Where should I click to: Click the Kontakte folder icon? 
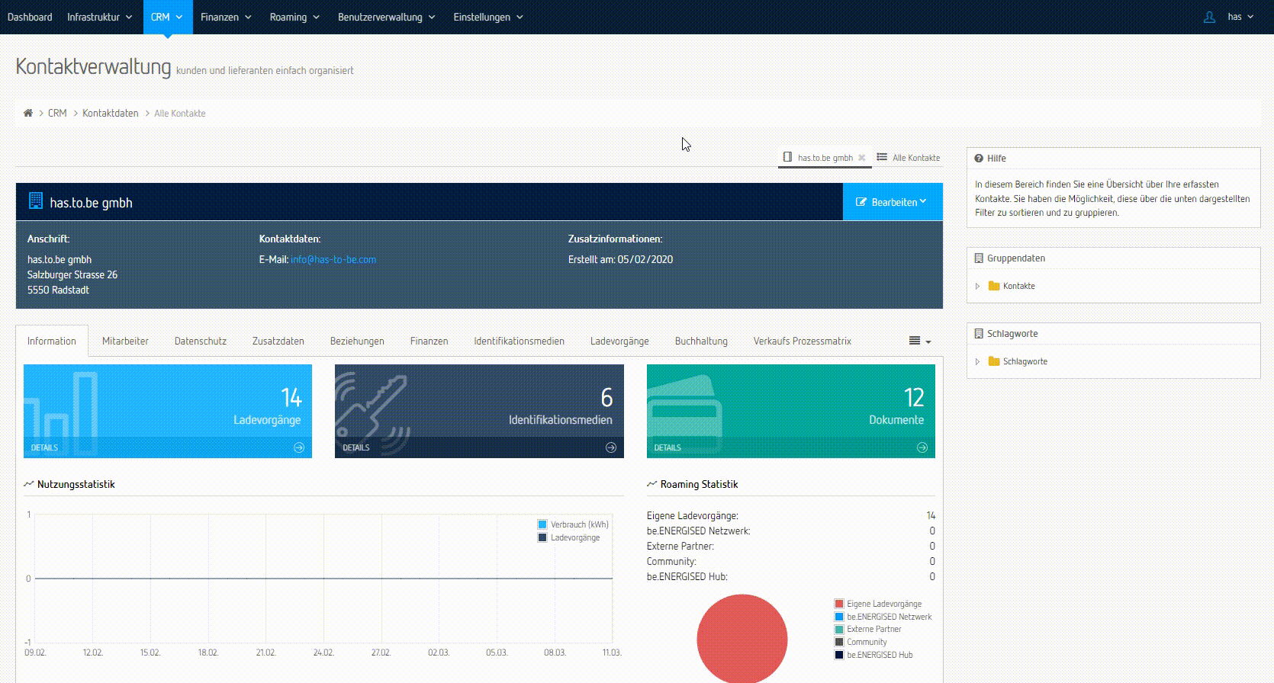(994, 286)
